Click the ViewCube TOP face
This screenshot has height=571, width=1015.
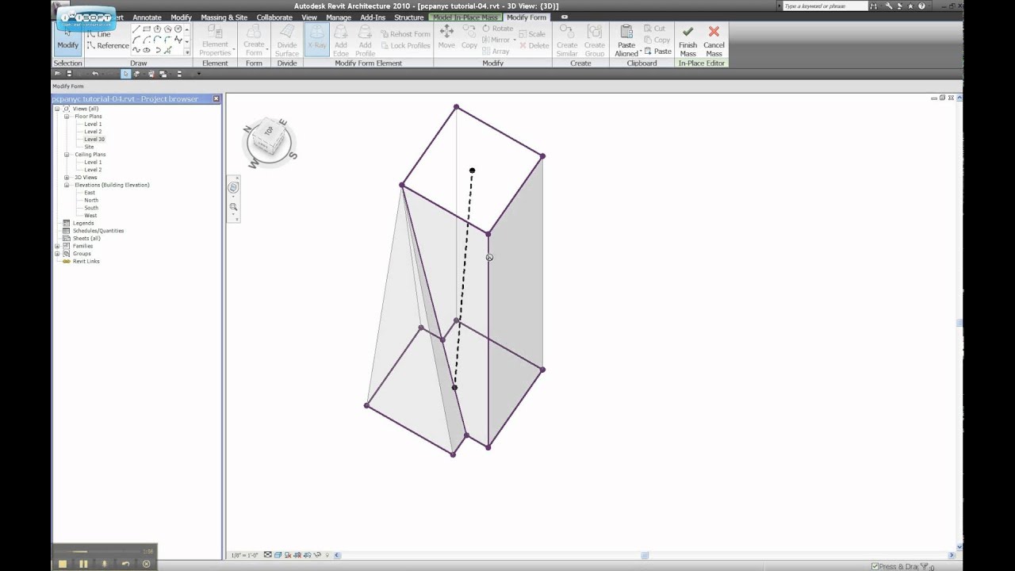(269, 130)
